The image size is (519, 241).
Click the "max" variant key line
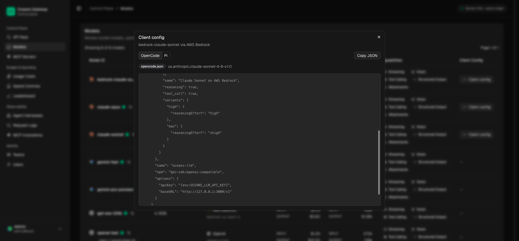tap(174, 126)
